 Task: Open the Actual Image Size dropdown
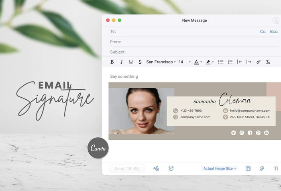pyautogui.click(x=220, y=169)
